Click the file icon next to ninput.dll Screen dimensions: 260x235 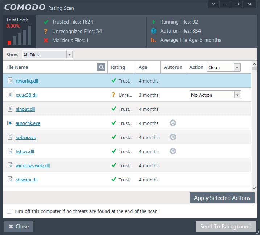[x=10, y=109]
